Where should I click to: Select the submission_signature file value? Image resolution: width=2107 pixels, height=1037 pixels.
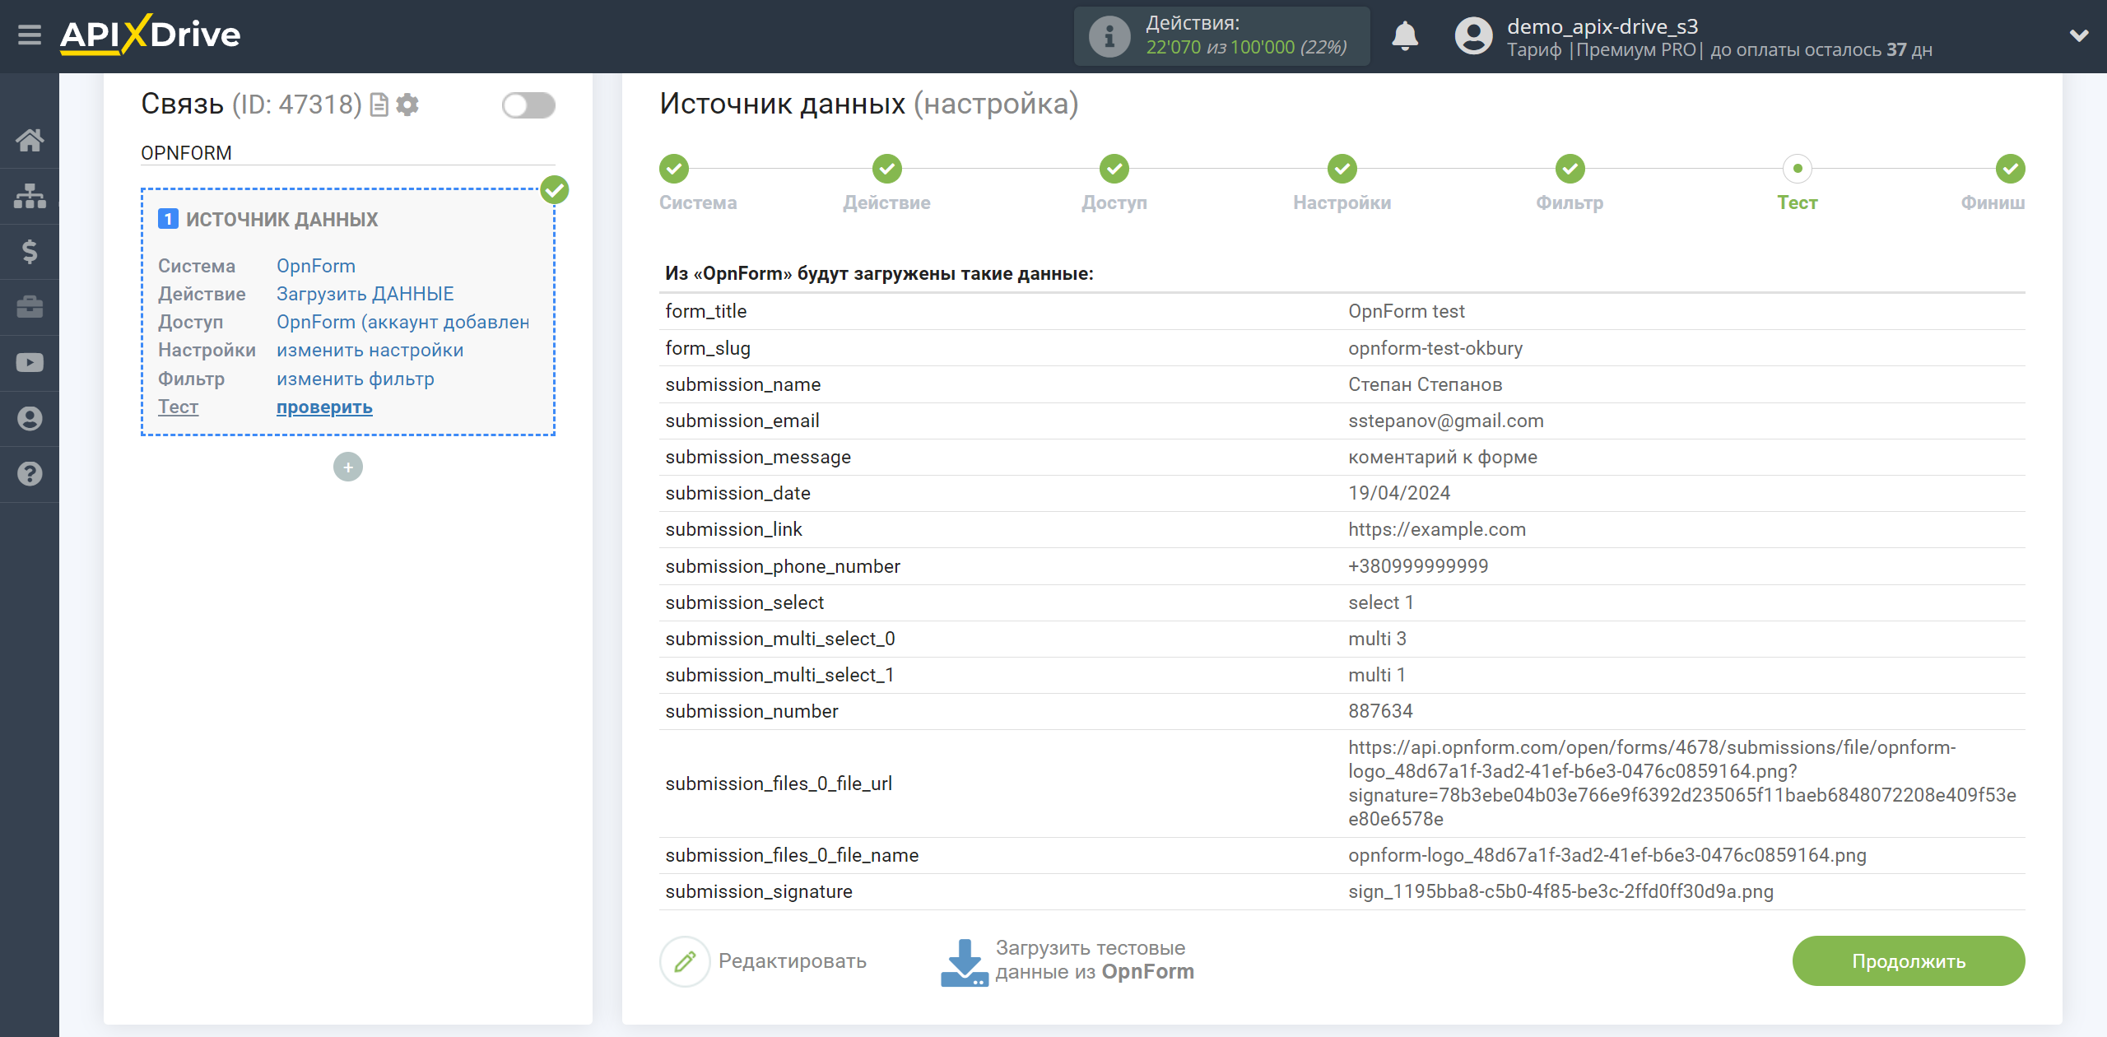point(1560,892)
